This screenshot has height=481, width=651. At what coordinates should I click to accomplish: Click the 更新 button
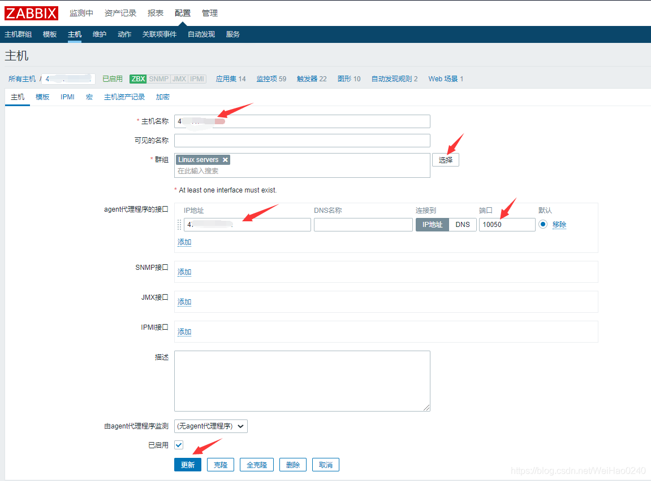188,465
